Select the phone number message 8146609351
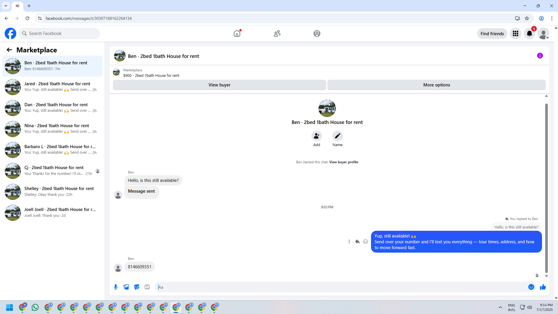558x314 pixels. 140,267
